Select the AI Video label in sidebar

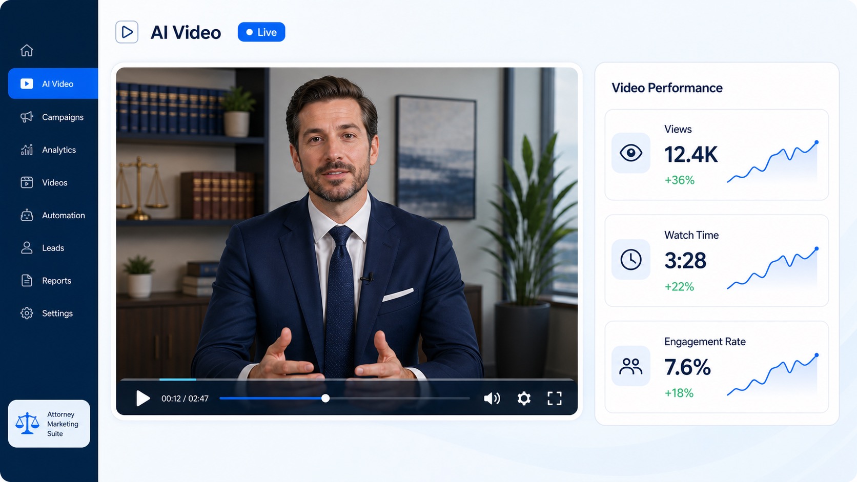point(57,83)
